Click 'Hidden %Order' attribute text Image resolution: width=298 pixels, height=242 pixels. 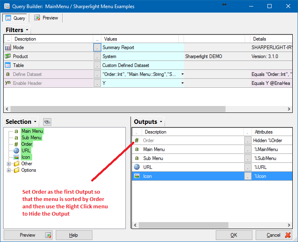click(267, 140)
